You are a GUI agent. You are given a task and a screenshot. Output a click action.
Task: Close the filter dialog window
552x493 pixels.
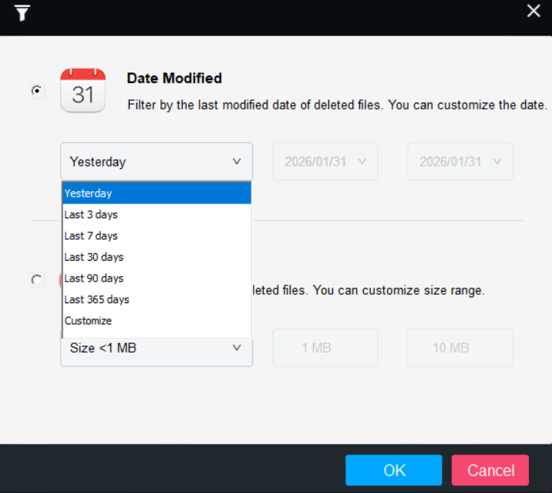coord(533,11)
